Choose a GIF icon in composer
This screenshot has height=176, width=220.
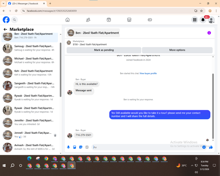coord(87,147)
